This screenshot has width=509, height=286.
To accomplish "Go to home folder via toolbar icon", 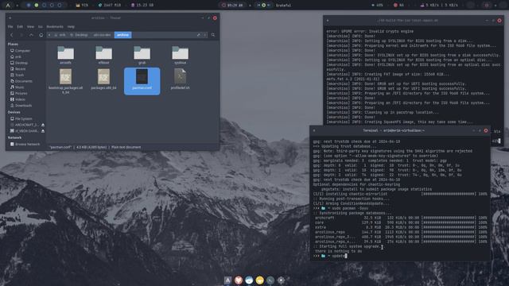I will pyautogui.click(x=41, y=35).
